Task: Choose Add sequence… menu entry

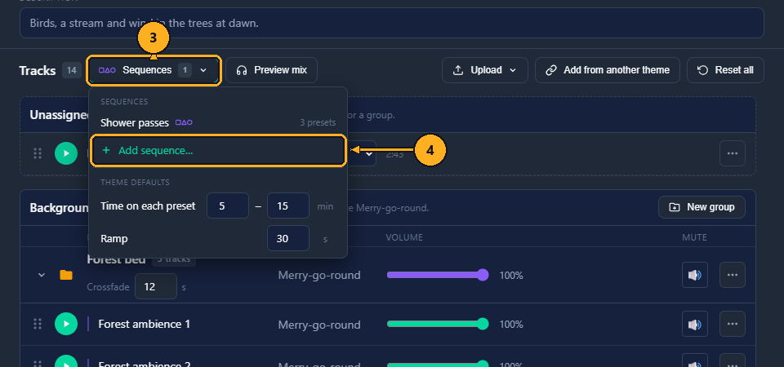Action: tap(217, 150)
